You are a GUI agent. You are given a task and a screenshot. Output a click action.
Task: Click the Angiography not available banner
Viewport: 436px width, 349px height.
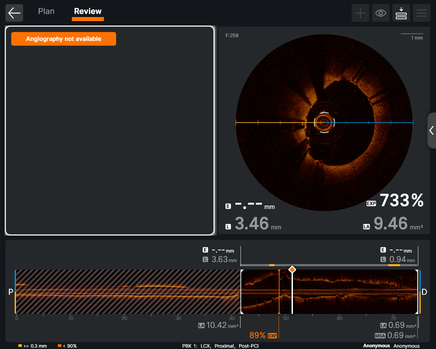coord(64,39)
